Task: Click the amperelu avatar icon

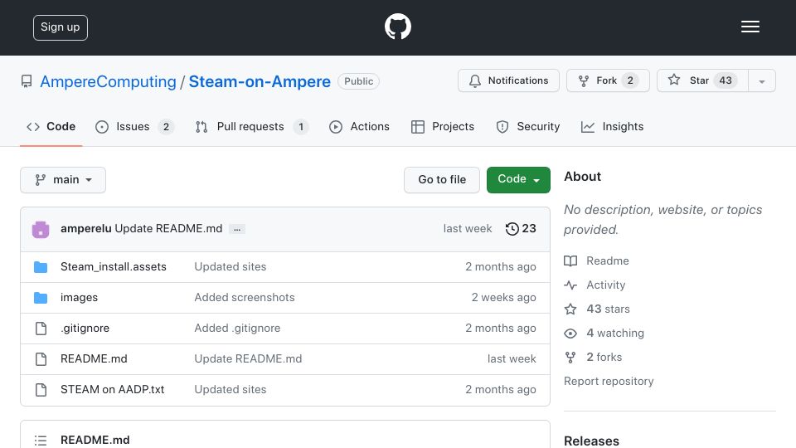Action: click(41, 229)
